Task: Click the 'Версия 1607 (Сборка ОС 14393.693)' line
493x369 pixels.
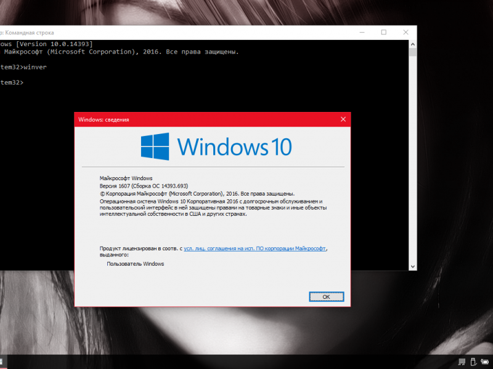Action: click(144, 186)
